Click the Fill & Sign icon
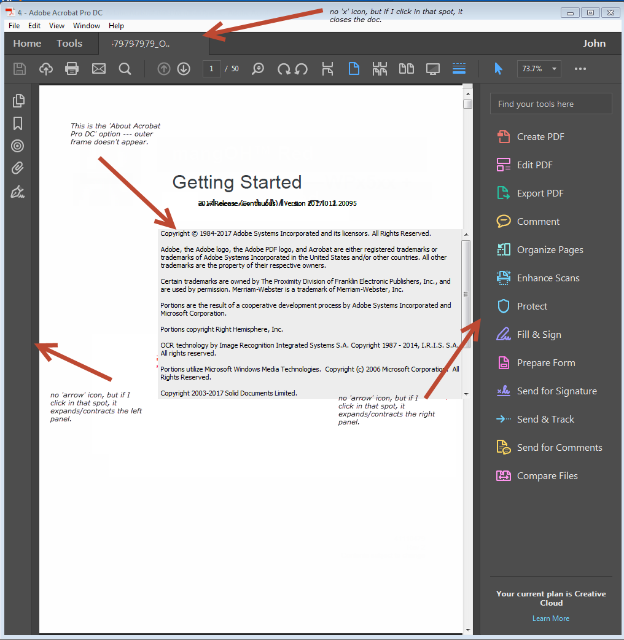 504,334
